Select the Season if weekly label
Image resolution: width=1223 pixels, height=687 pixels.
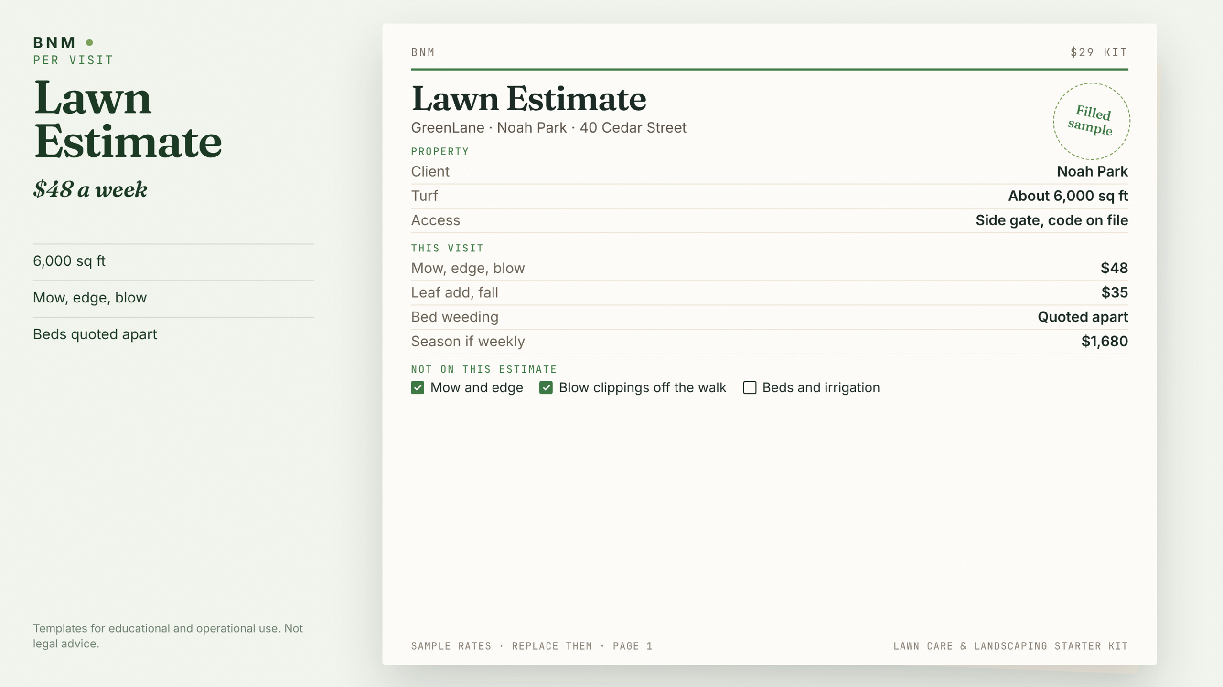pyautogui.click(x=468, y=341)
